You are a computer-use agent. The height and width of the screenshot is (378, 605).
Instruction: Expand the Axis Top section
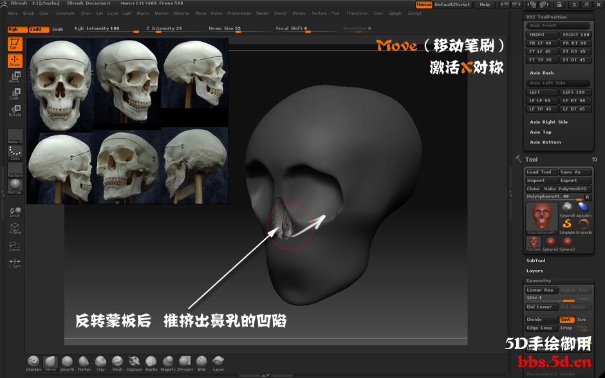click(x=540, y=132)
